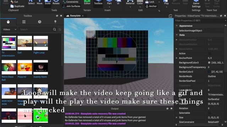The width and height of the screenshot is (227, 127).
Task: Open the Color picker in ribbon
Action: tap(140, 3)
